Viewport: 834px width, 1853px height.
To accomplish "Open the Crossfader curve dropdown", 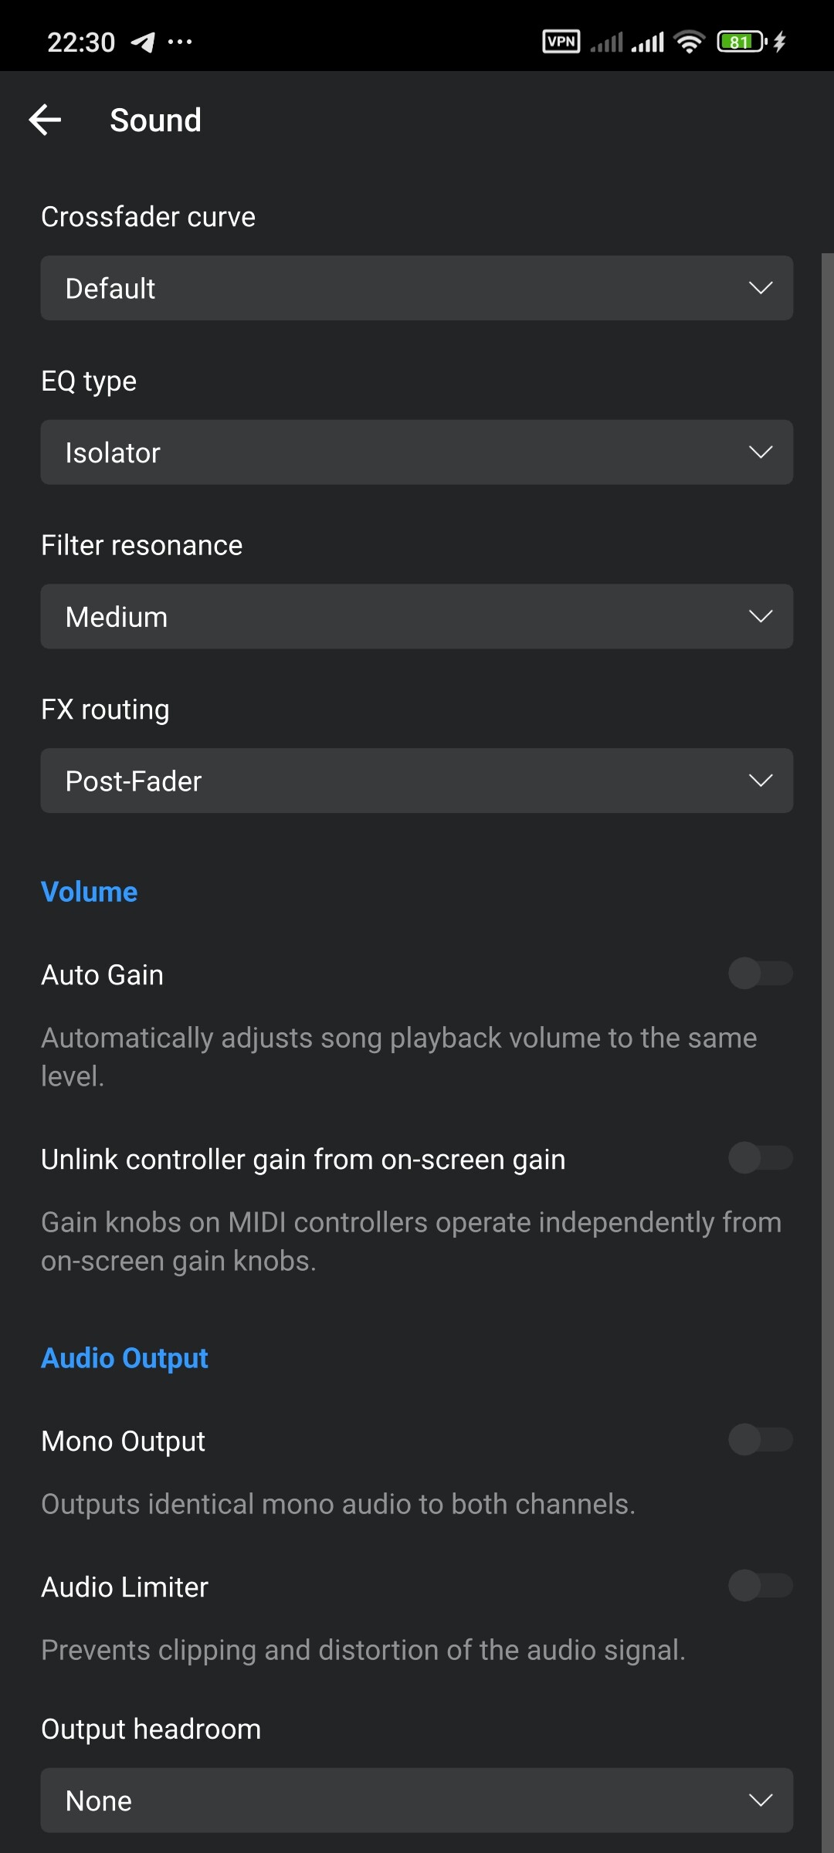I will [417, 288].
